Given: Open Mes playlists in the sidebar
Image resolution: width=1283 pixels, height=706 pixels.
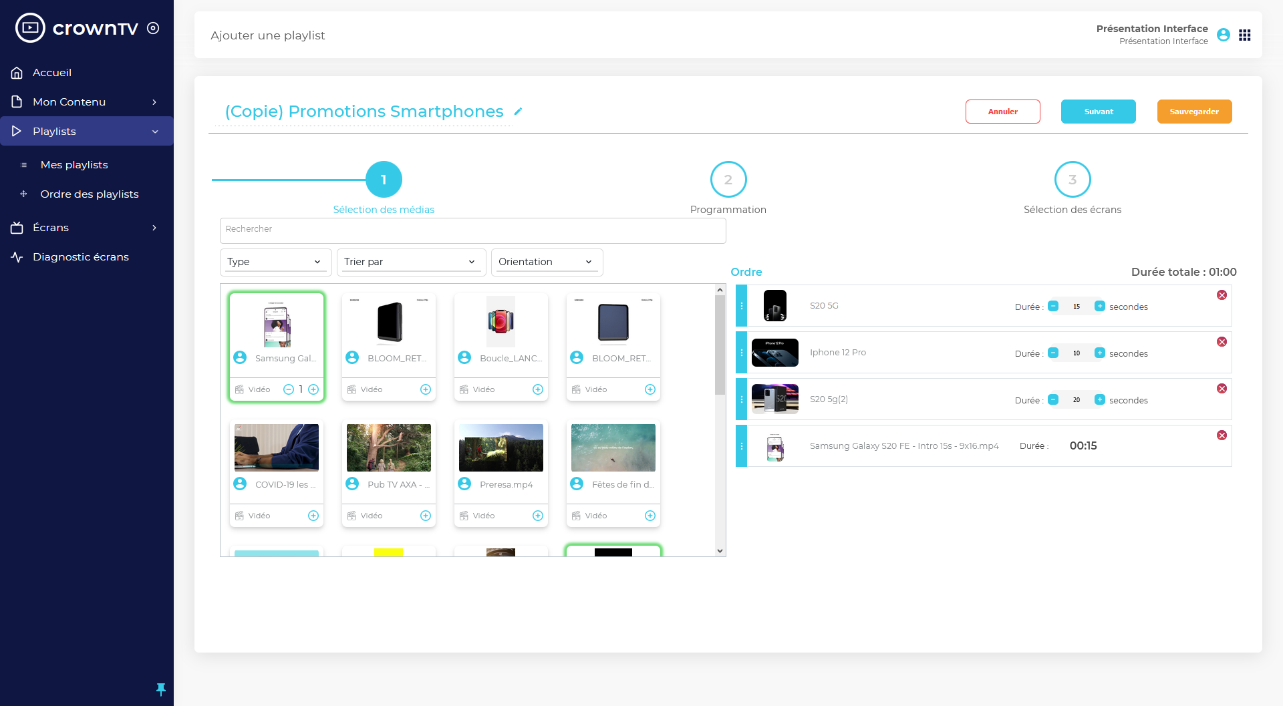Looking at the screenshot, I should click(x=74, y=165).
